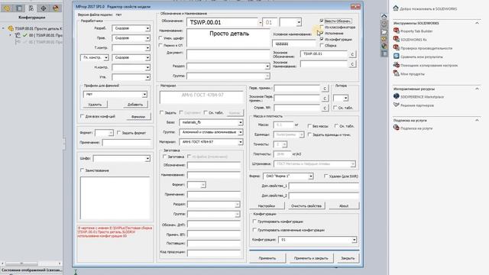Enable 'Из классификатора' checkbox
This screenshot has height=275, width=489.
[322, 27]
